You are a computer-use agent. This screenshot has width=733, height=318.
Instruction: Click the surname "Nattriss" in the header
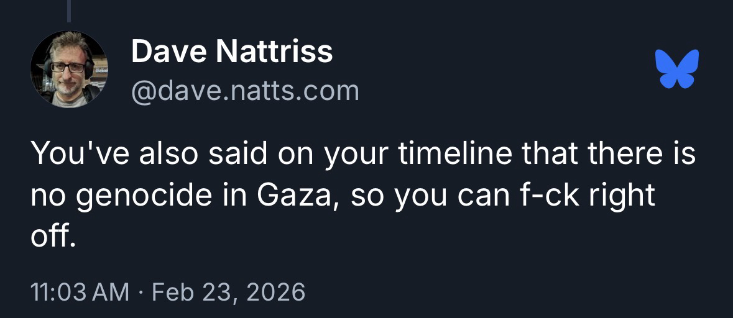tap(274, 52)
